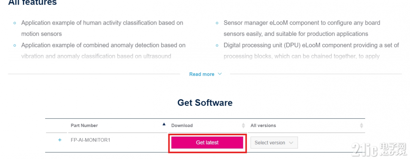Open the Select version dropdown
Image resolution: width=410 pixels, height=159 pixels.
point(274,143)
